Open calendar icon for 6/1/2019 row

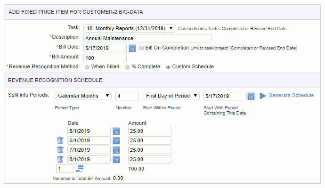pyautogui.click(x=116, y=140)
